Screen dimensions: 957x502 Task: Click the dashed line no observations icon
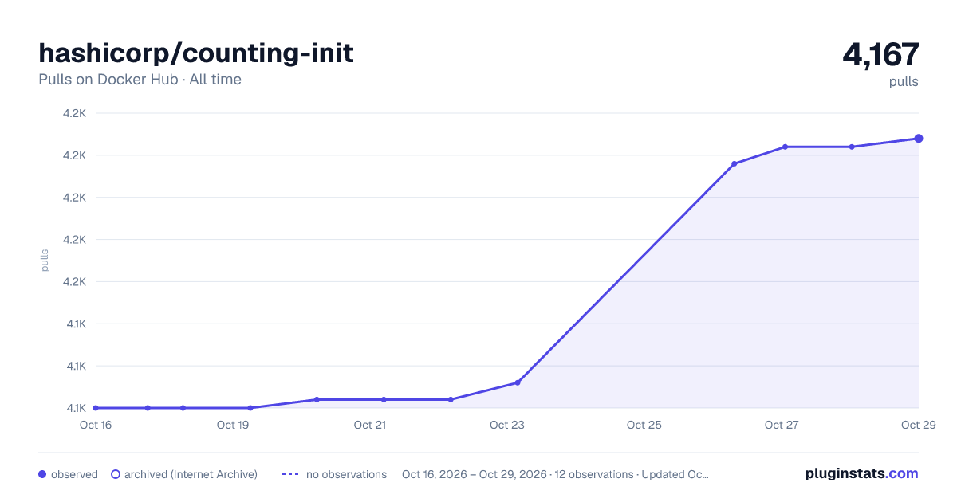click(x=290, y=474)
